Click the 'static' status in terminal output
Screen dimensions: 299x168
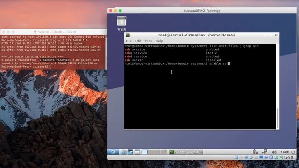211,53
